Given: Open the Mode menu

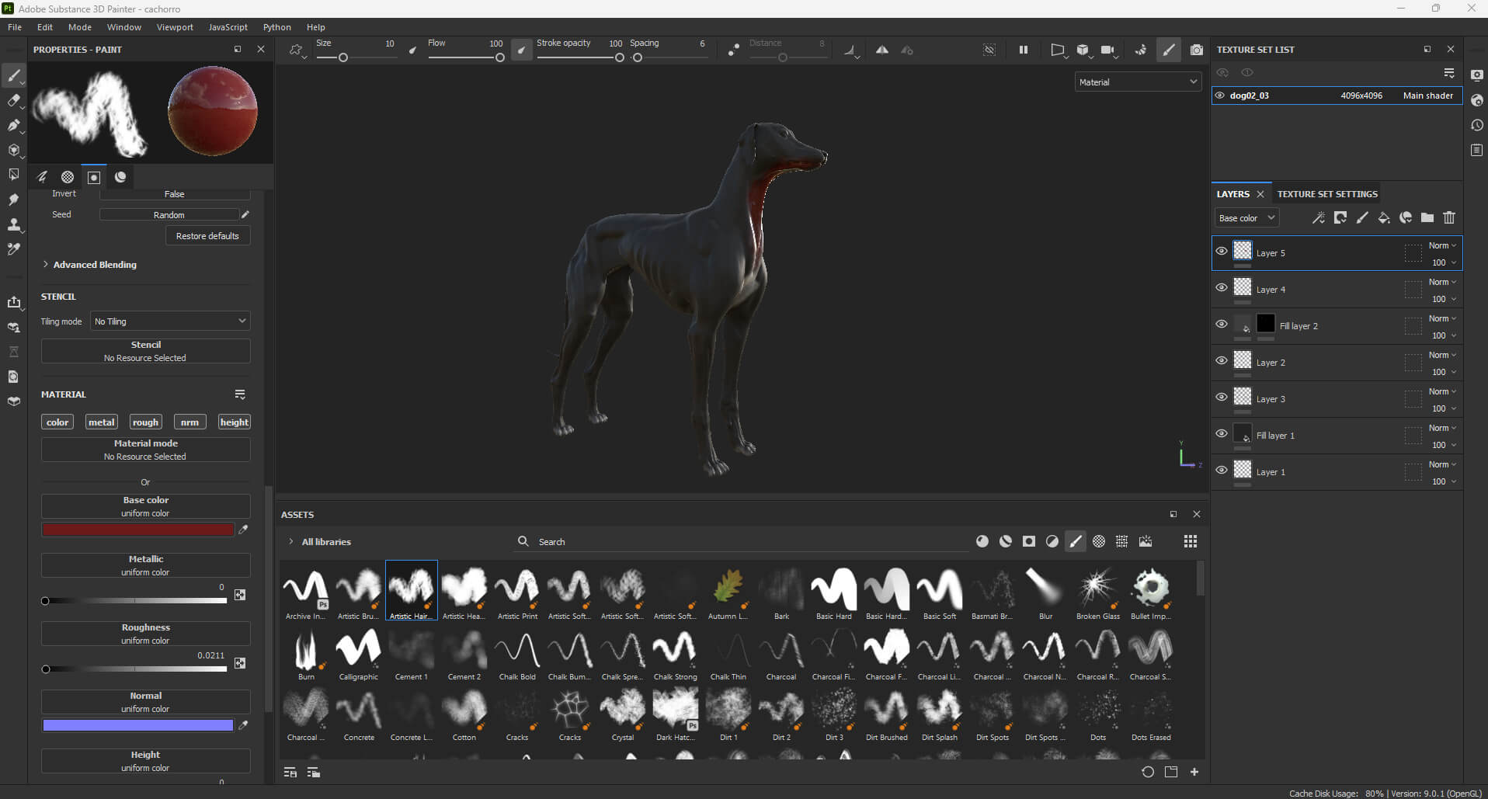Looking at the screenshot, I should [80, 27].
